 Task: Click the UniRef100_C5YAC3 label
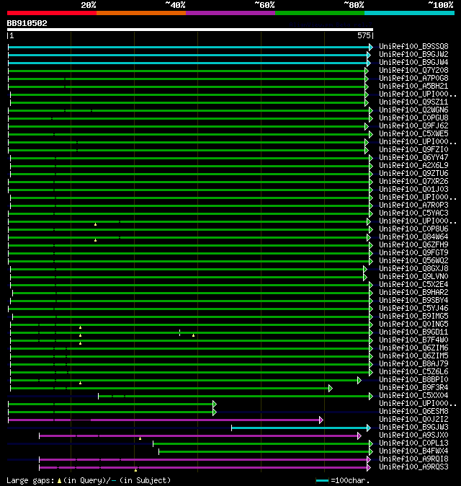pos(413,213)
